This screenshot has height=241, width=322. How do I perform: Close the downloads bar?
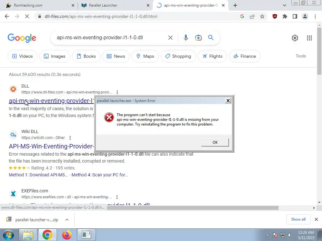[x=316, y=219]
